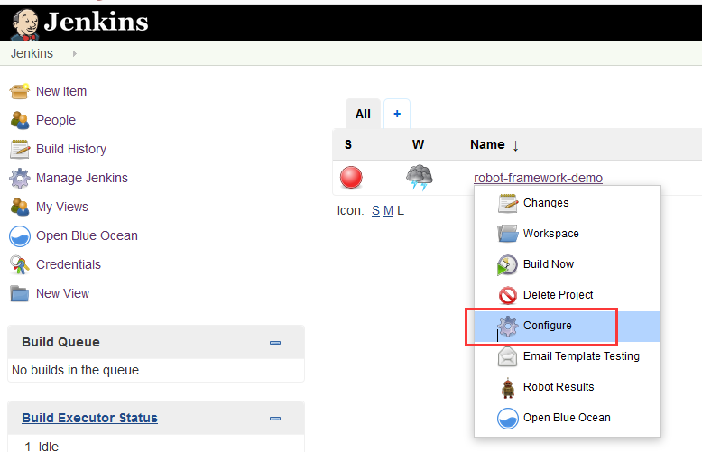Click the 'Build Queue' panel title
The width and height of the screenshot is (702, 452).
click(60, 342)
